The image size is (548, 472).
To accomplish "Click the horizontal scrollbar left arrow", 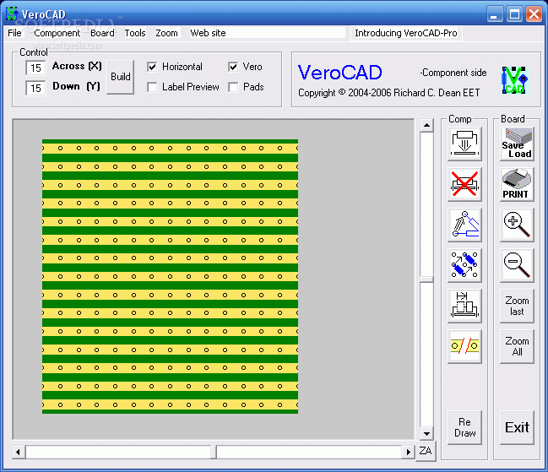I will click(19, 452).
